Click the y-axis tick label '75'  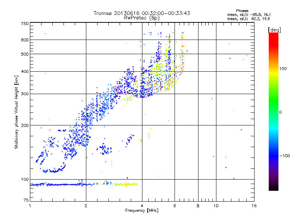[26, 200]
